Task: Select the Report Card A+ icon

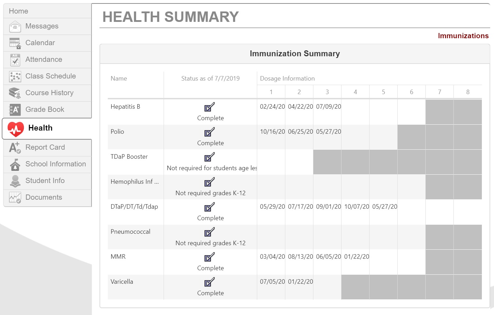Action: [15, 148]
